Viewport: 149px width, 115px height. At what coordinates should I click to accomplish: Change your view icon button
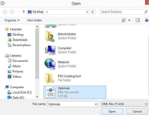pos(124,20)
